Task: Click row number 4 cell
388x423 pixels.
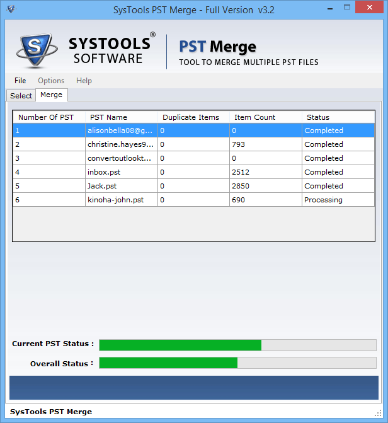Action: click(x=49, y=172)
